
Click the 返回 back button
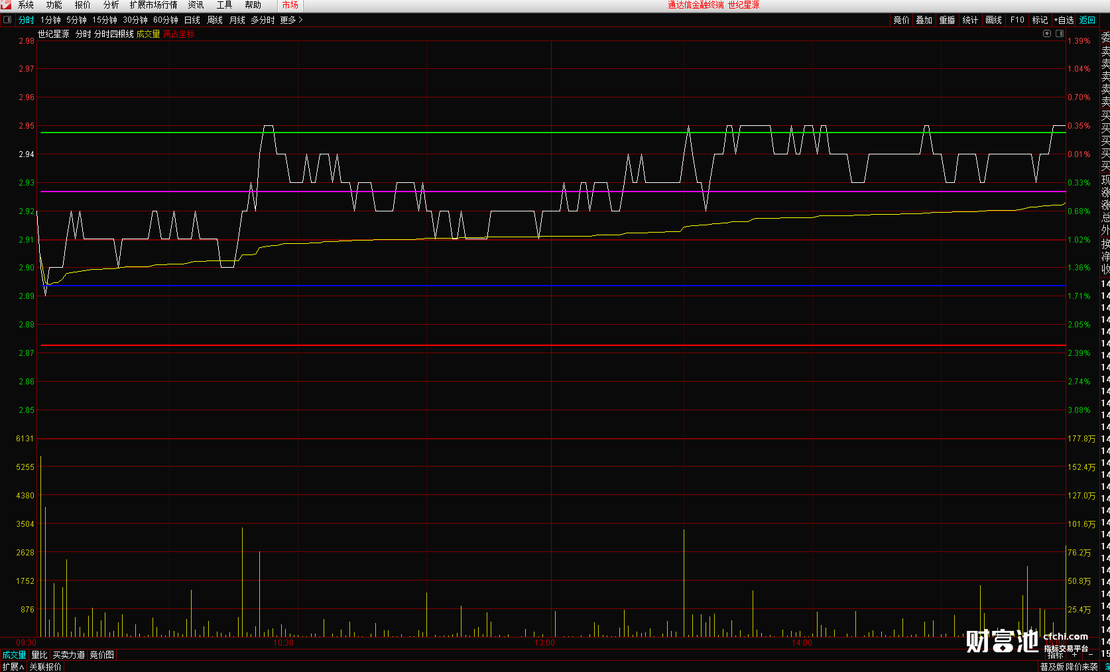[x=1087, y=21]
